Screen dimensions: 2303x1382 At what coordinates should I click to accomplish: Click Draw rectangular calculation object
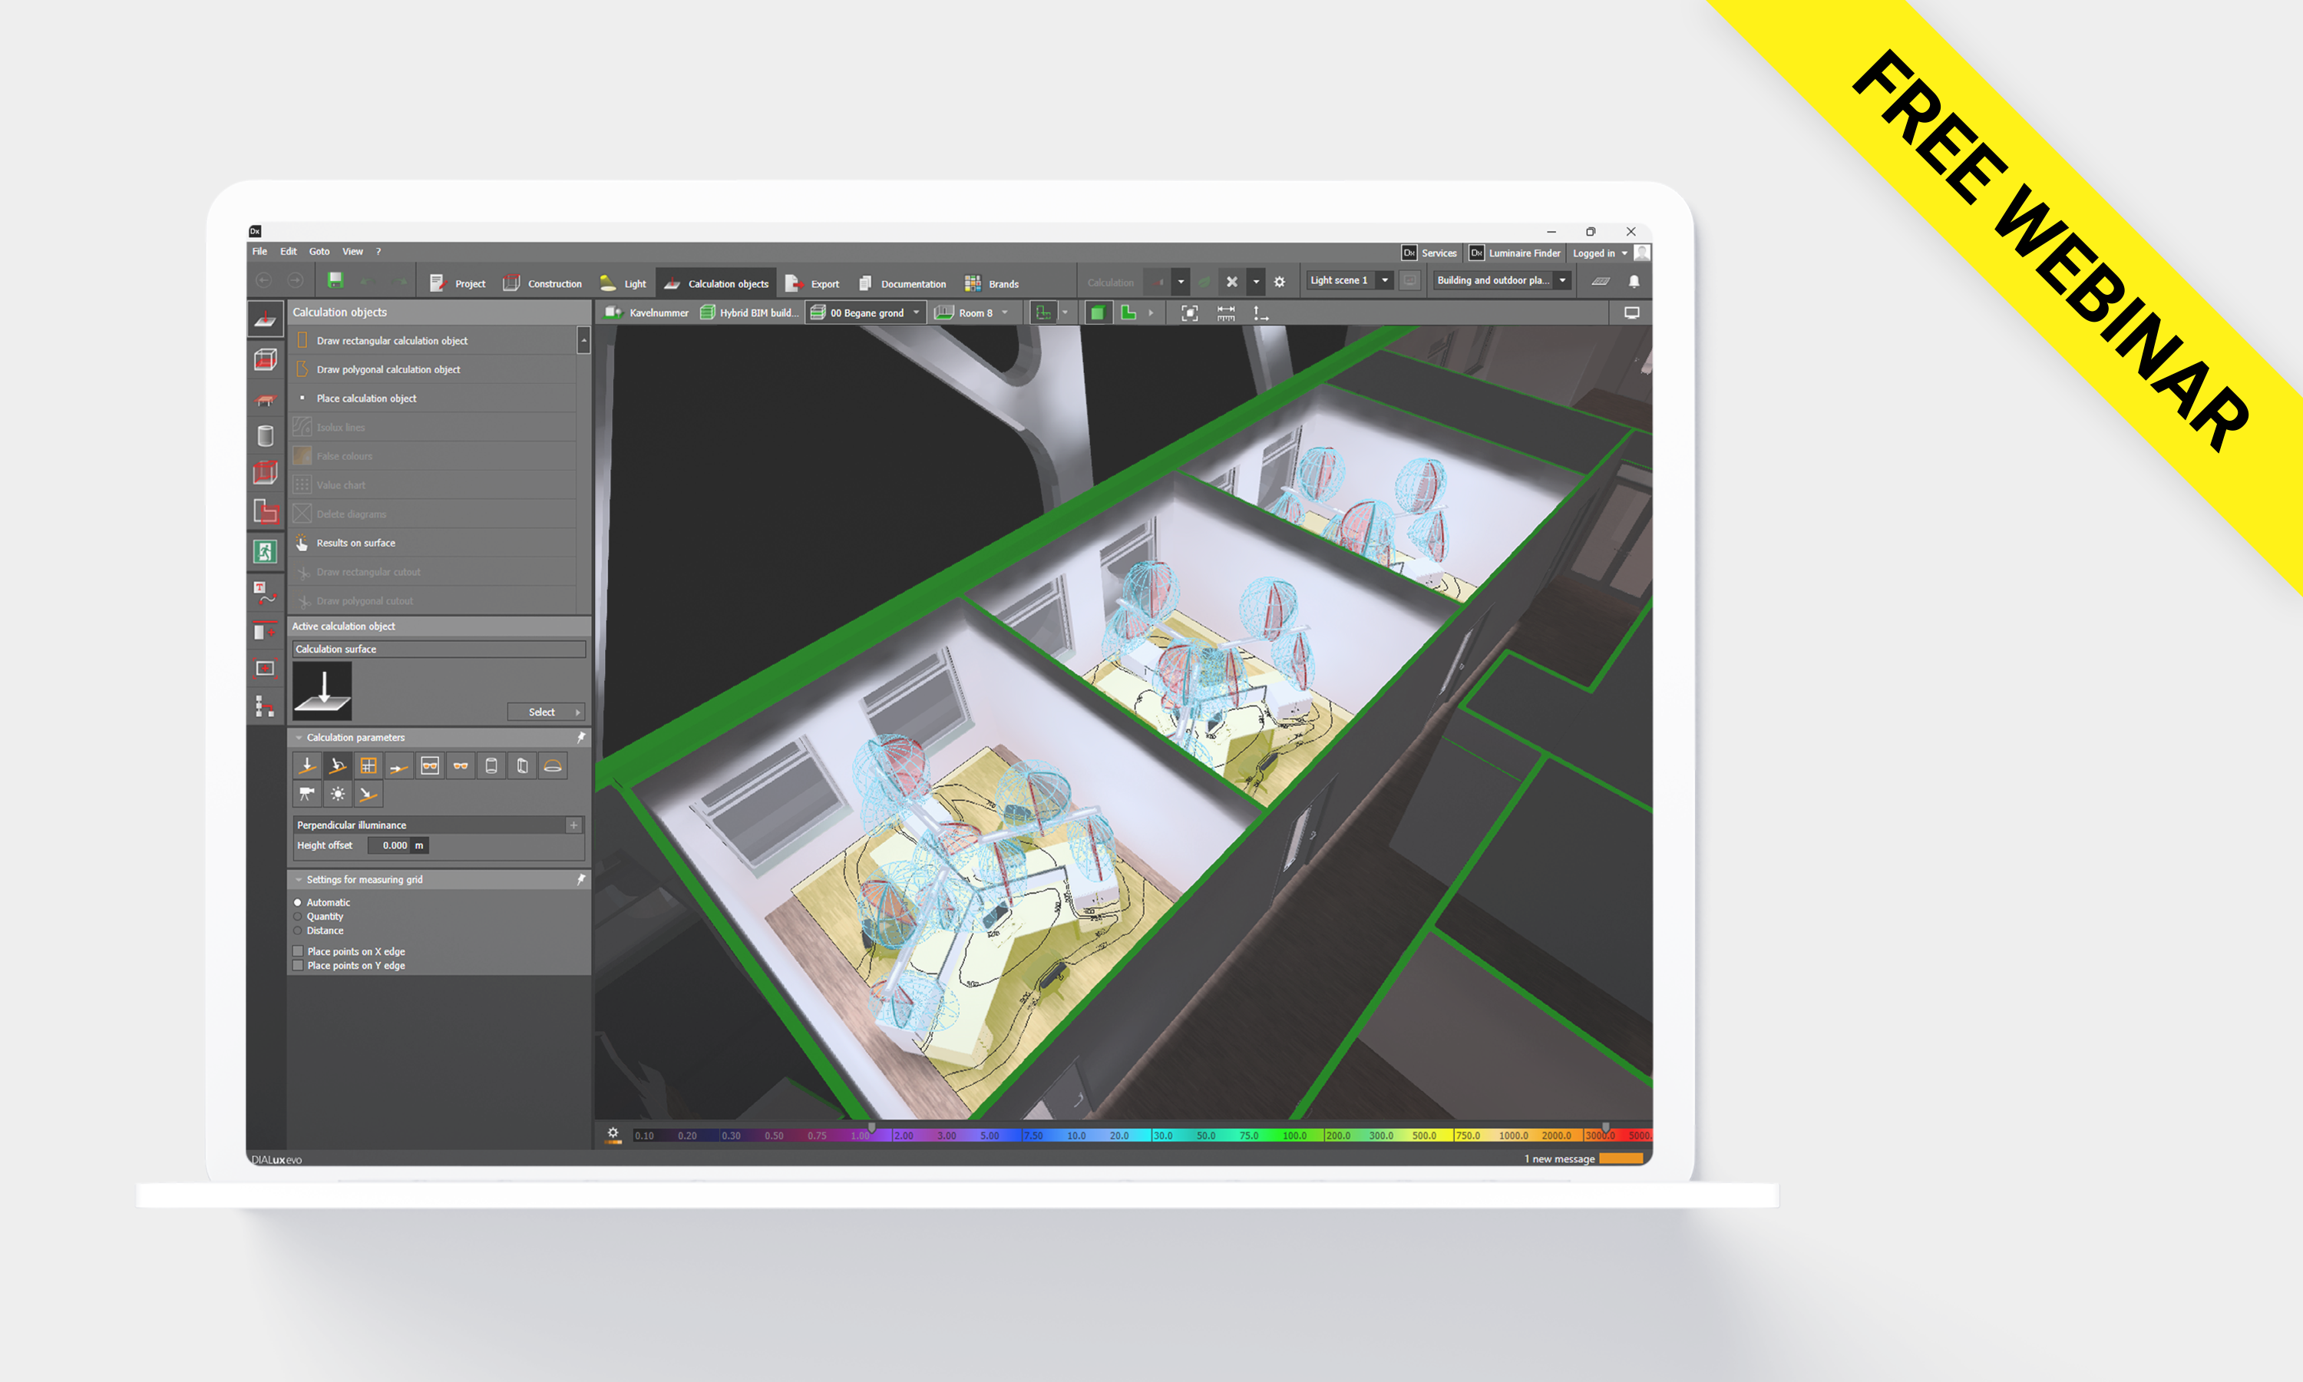pyautogui.click(x=391, y=341)
